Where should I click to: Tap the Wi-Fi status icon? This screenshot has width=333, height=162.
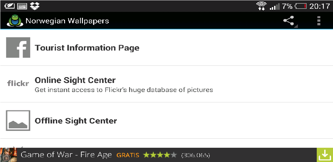pos(261,6)
